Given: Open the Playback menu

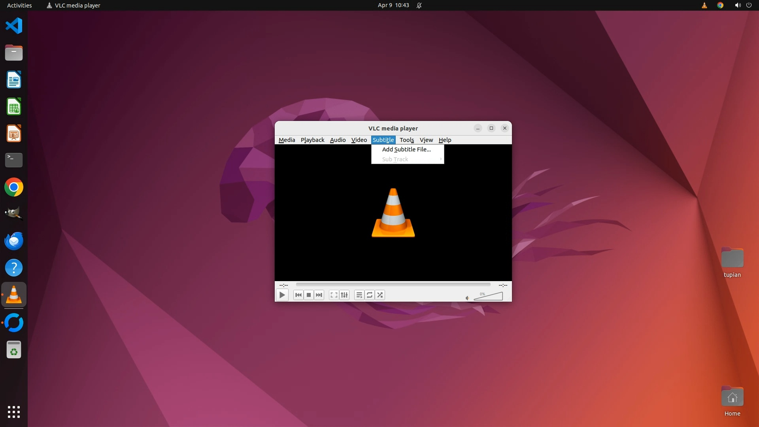Looking at the screenshot, I should coord(312,140).
